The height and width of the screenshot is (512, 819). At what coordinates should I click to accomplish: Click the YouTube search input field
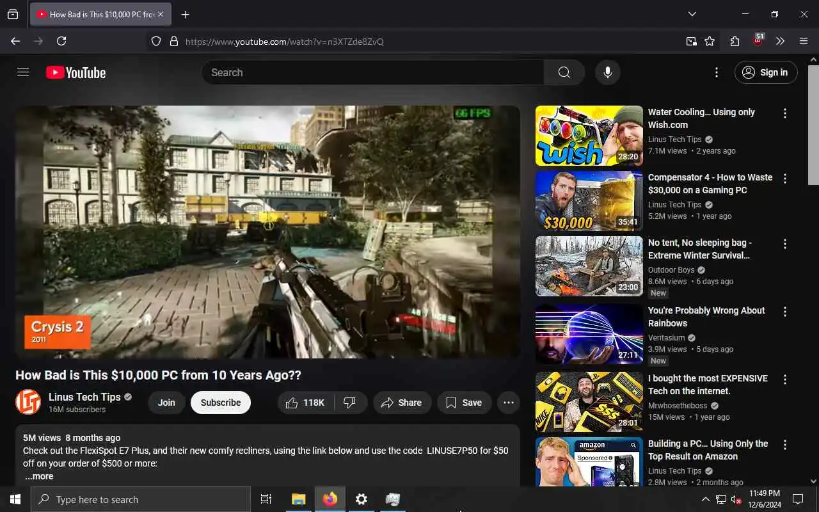(372, 72)
